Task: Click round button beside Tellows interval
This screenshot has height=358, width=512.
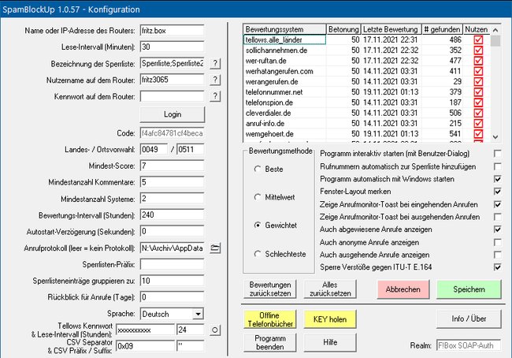Action: coord(215,330)
